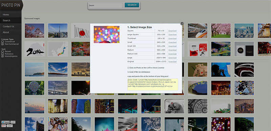Viewport: 271px width, 131px height.
Task: Click the Google +1 button
Action: (4, 126)
